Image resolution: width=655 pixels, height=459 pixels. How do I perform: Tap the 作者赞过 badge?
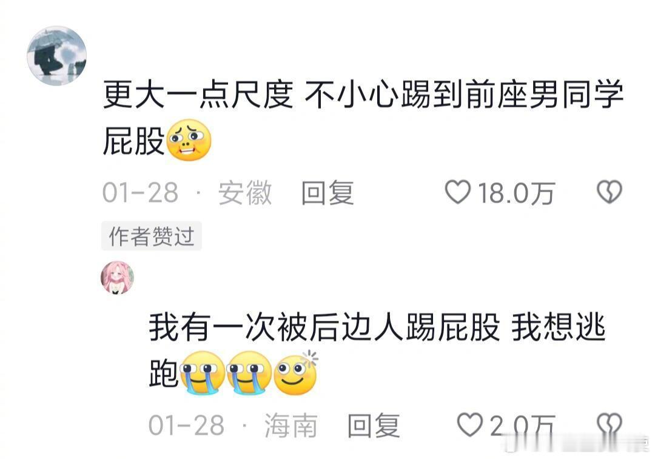[151, 236]
